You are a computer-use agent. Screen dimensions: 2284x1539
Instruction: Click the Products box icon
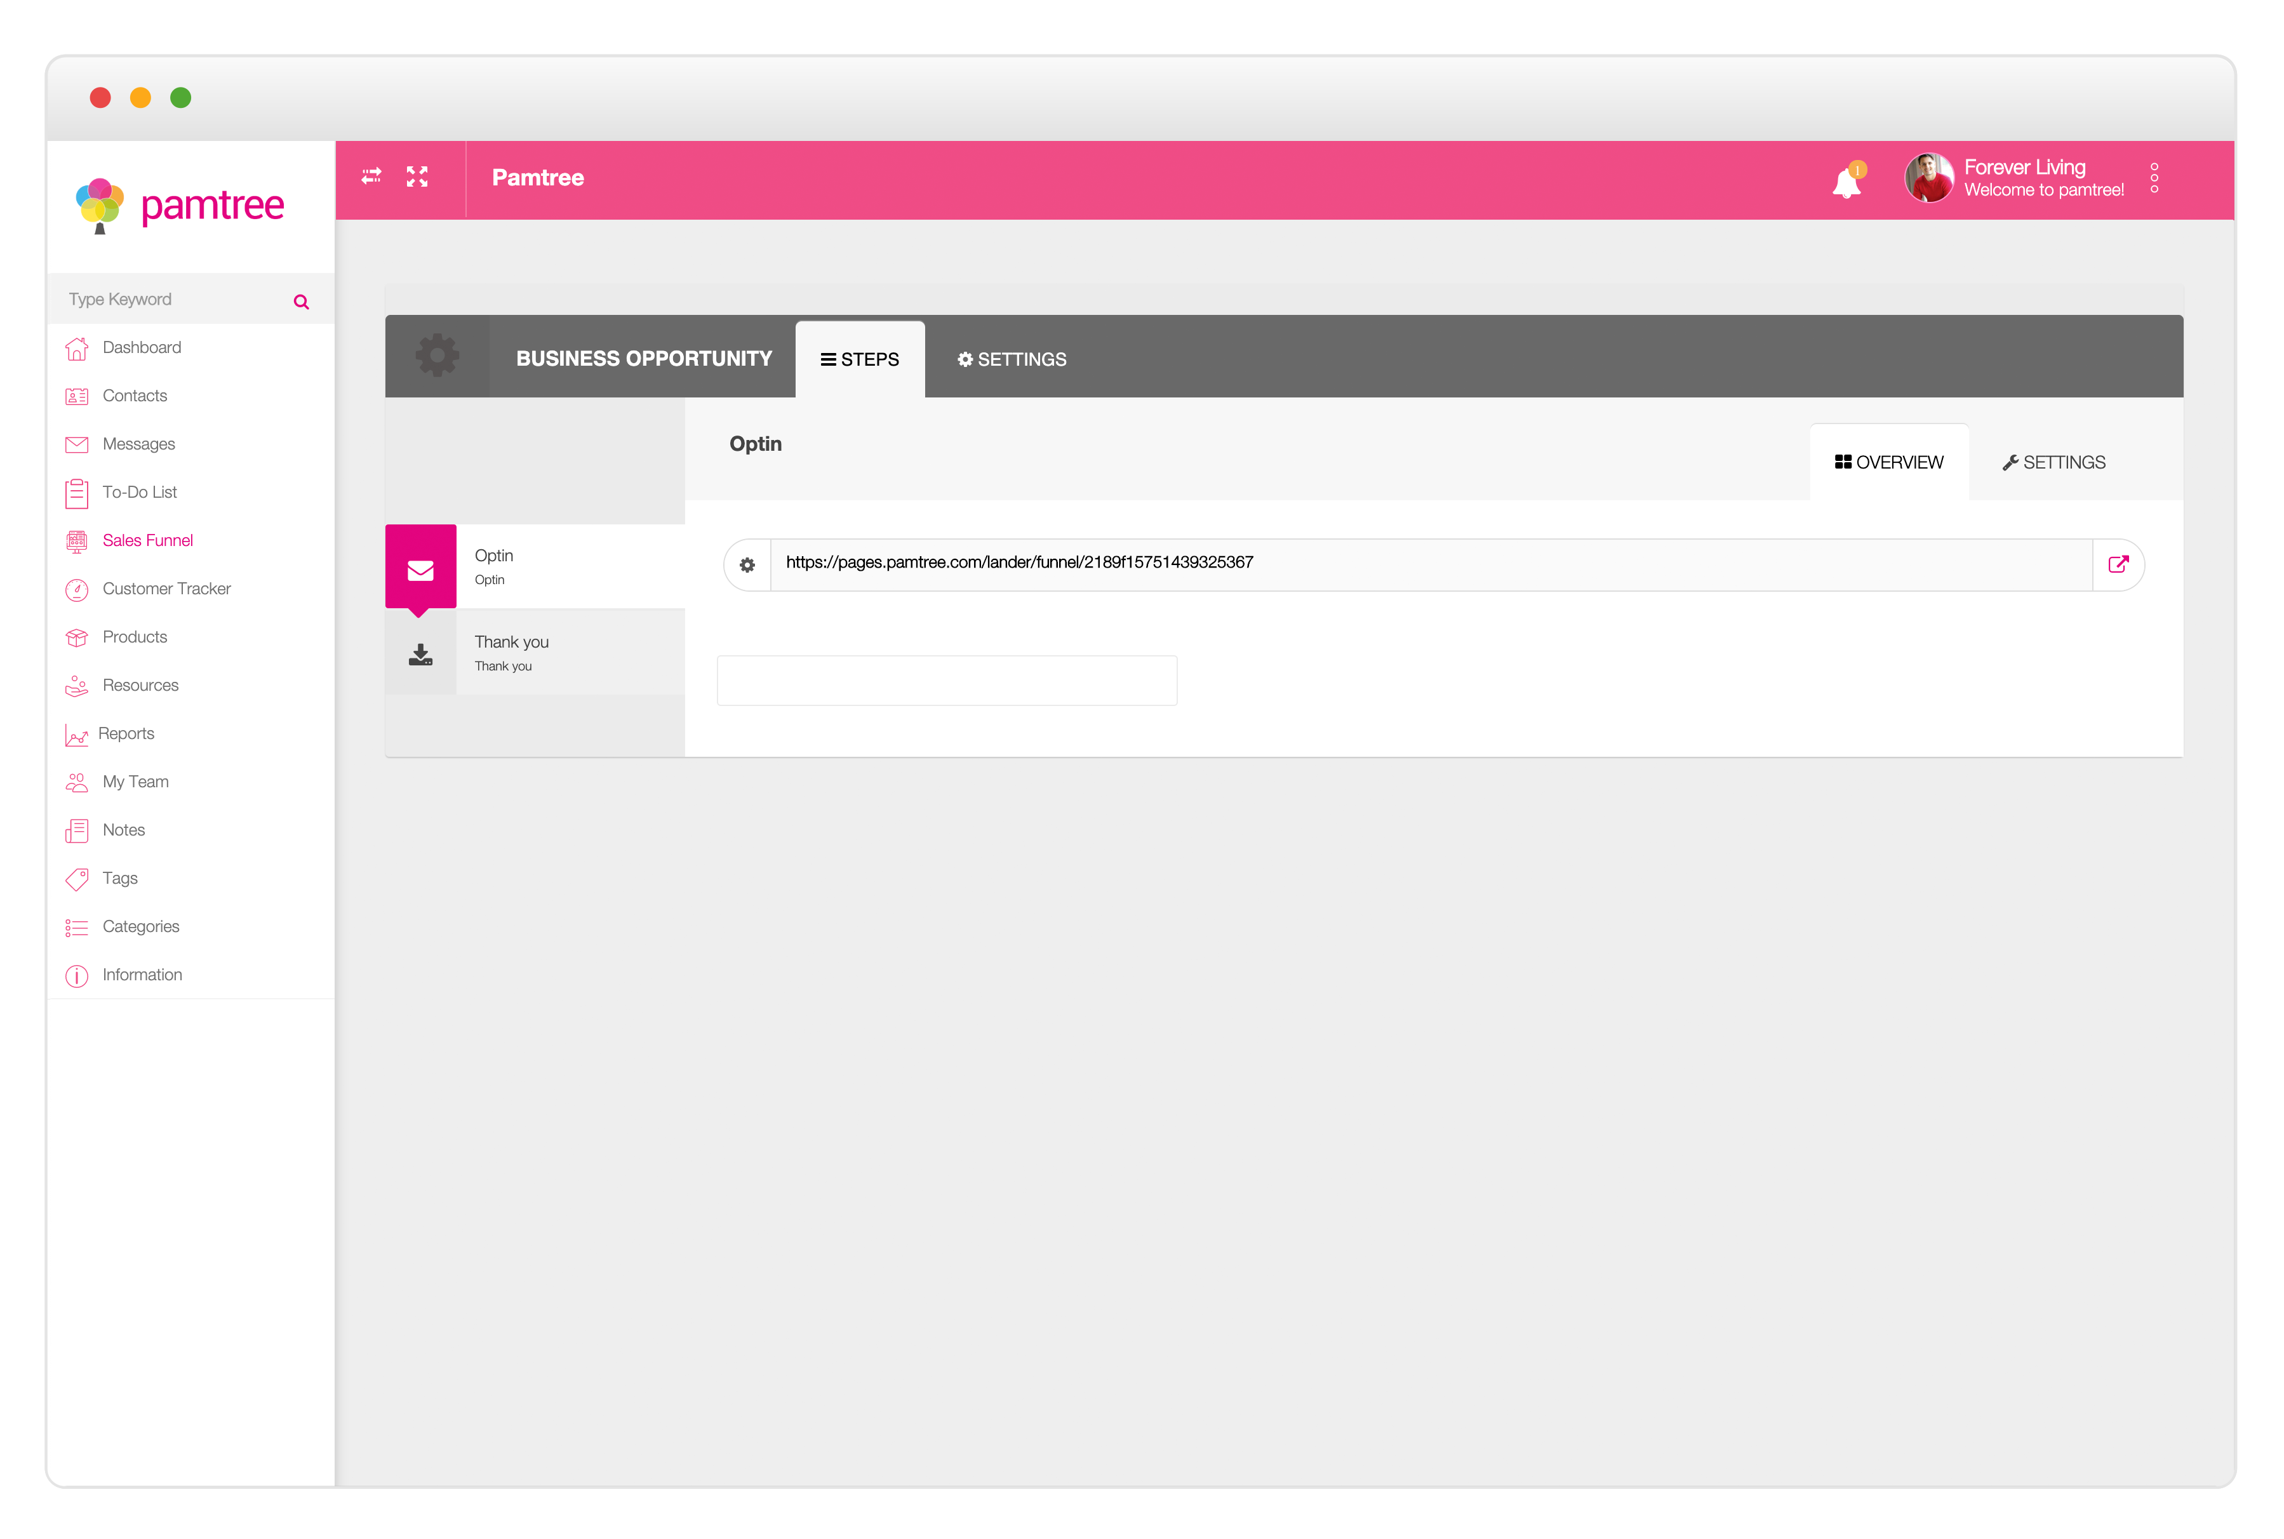point(77,637)
